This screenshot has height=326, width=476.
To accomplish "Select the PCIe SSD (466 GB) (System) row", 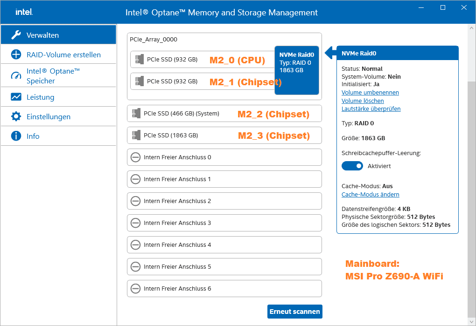I will 224,113.
